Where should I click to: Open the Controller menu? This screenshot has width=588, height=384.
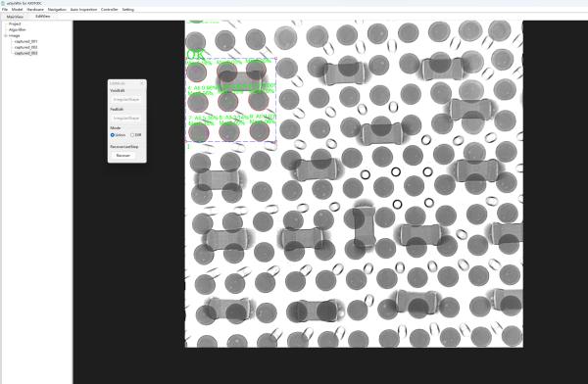point(109,10)
